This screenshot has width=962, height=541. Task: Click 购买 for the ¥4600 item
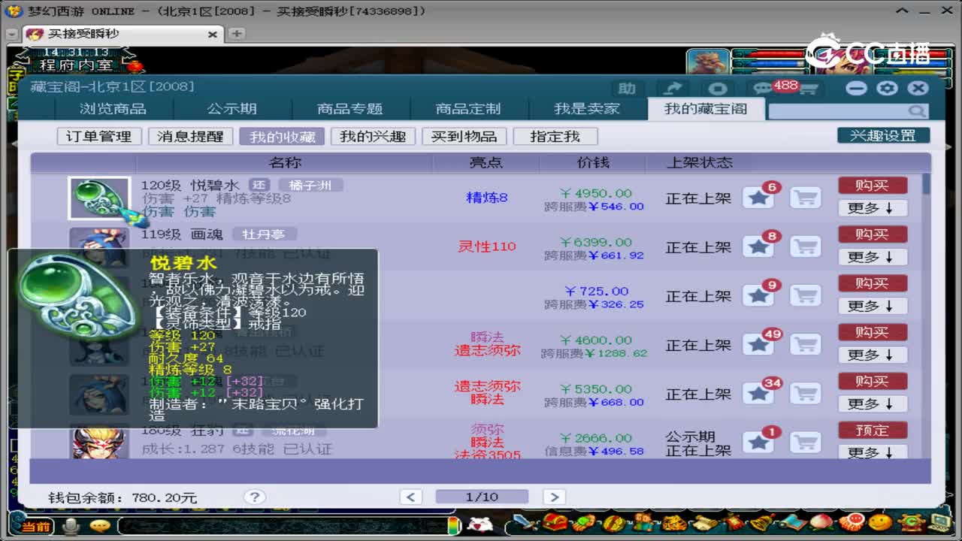[872, 331]
